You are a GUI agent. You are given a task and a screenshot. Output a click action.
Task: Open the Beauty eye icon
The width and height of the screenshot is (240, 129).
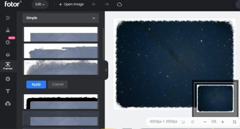pyautogui.click(x=8, y=54)
